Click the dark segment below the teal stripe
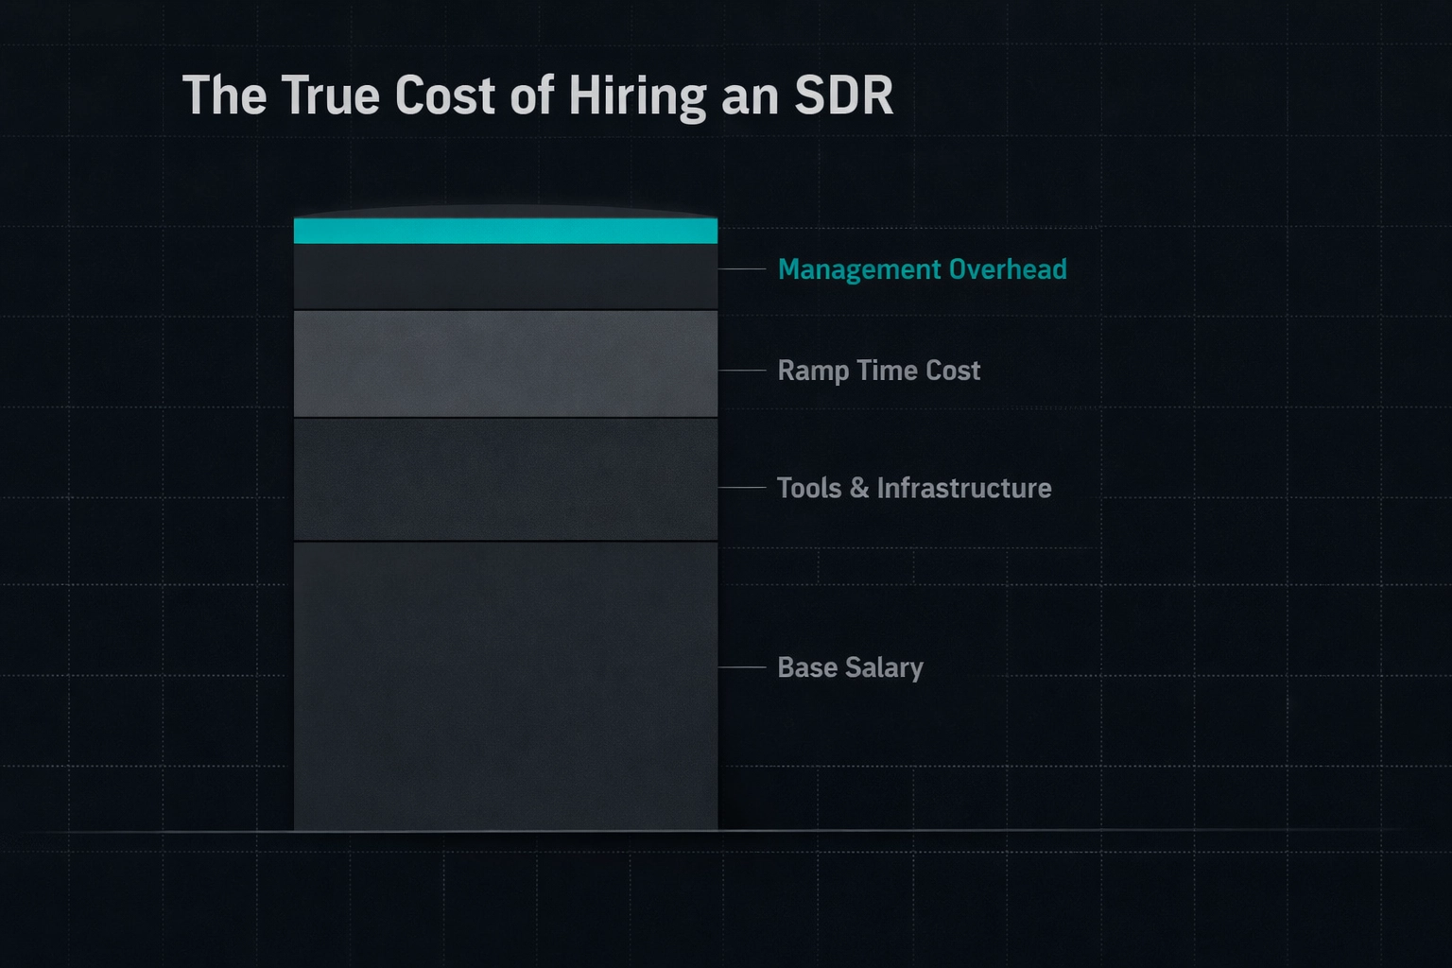This screenshot has width=1452, height=968. [x=505, y=276]
